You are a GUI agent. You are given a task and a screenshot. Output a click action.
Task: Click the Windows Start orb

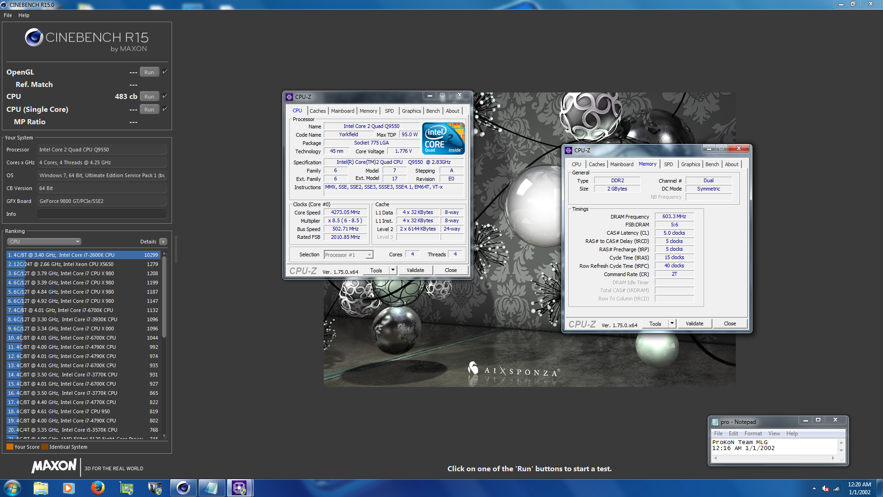(x=12, y=488)
